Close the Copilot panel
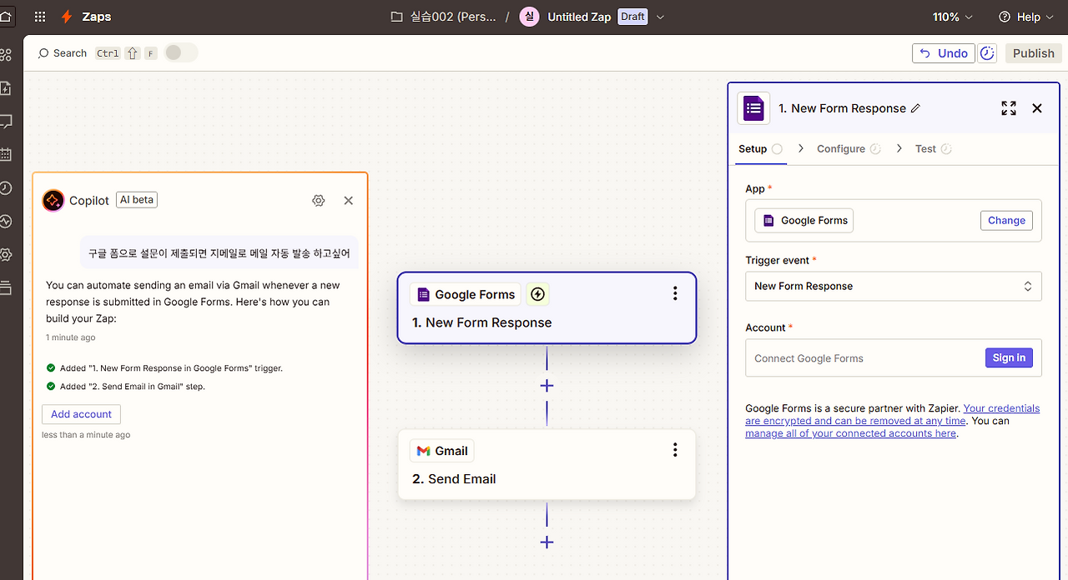This screenshot has width=1068, height=580. (x=349, y=200)
